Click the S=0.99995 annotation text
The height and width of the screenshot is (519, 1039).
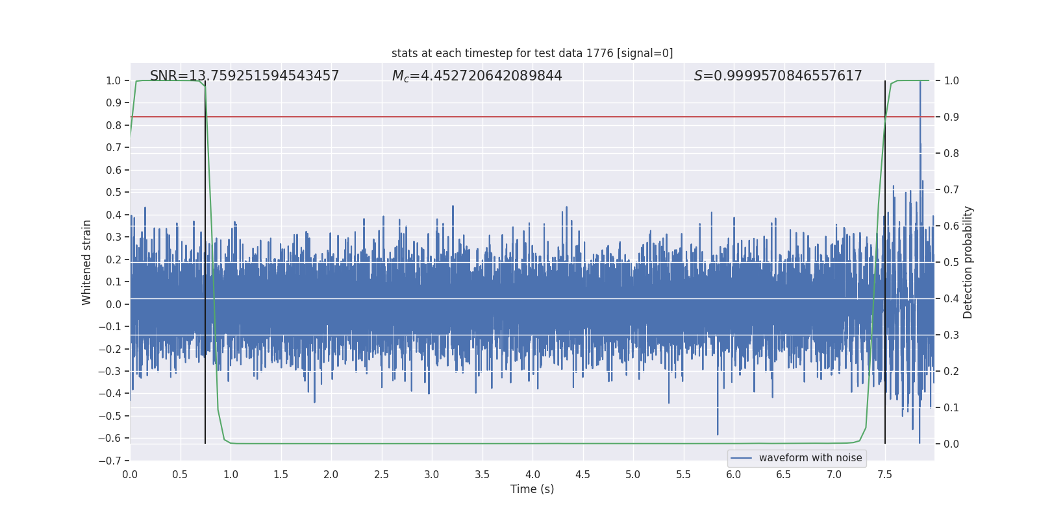(x=778, y=76)
